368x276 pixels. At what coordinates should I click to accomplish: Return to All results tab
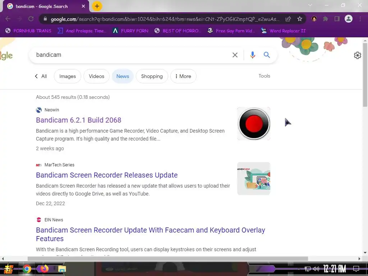41,76
